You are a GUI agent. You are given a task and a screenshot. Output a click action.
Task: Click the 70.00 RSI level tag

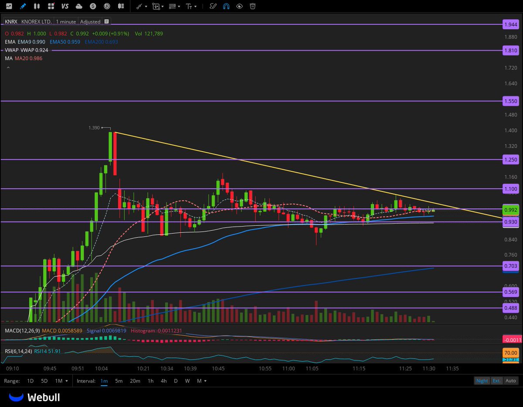[510, 352]
